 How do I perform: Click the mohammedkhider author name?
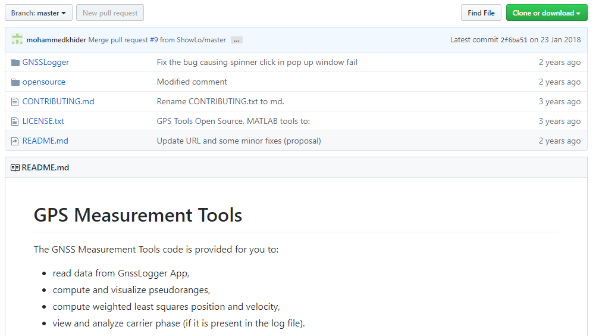point(57,40)
